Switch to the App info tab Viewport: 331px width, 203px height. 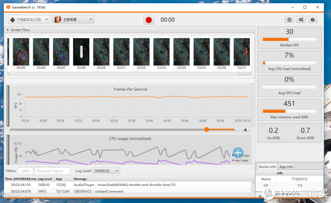[x=286, y=167]
